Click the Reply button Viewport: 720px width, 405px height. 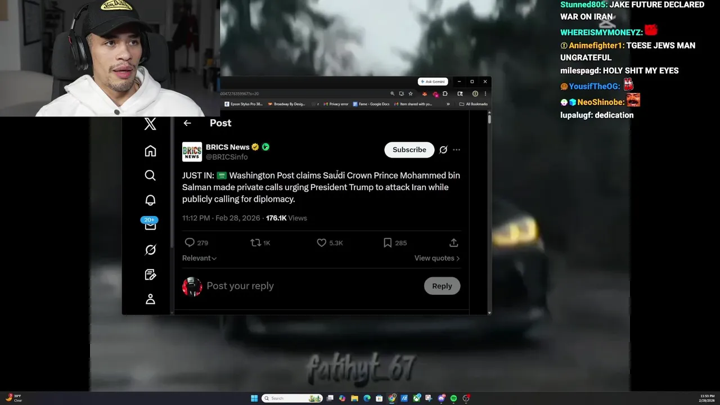(442, 286)
